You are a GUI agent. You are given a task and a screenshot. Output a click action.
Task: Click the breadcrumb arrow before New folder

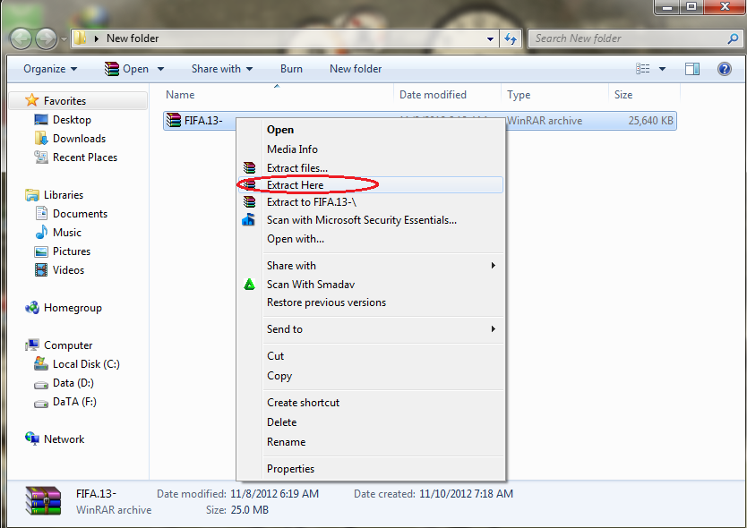click(97, 38)
